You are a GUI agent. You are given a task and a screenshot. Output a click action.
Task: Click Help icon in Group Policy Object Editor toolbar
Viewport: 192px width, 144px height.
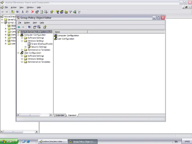tap(45, 27)
